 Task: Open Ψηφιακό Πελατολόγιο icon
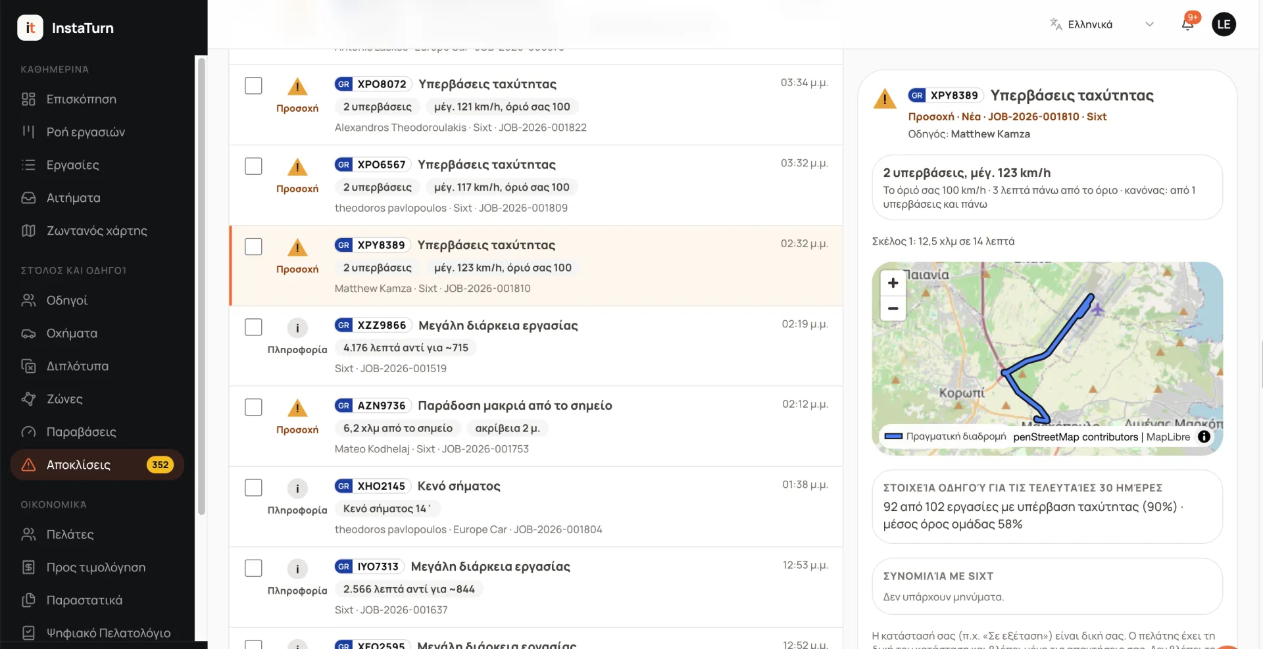[28, 633]
